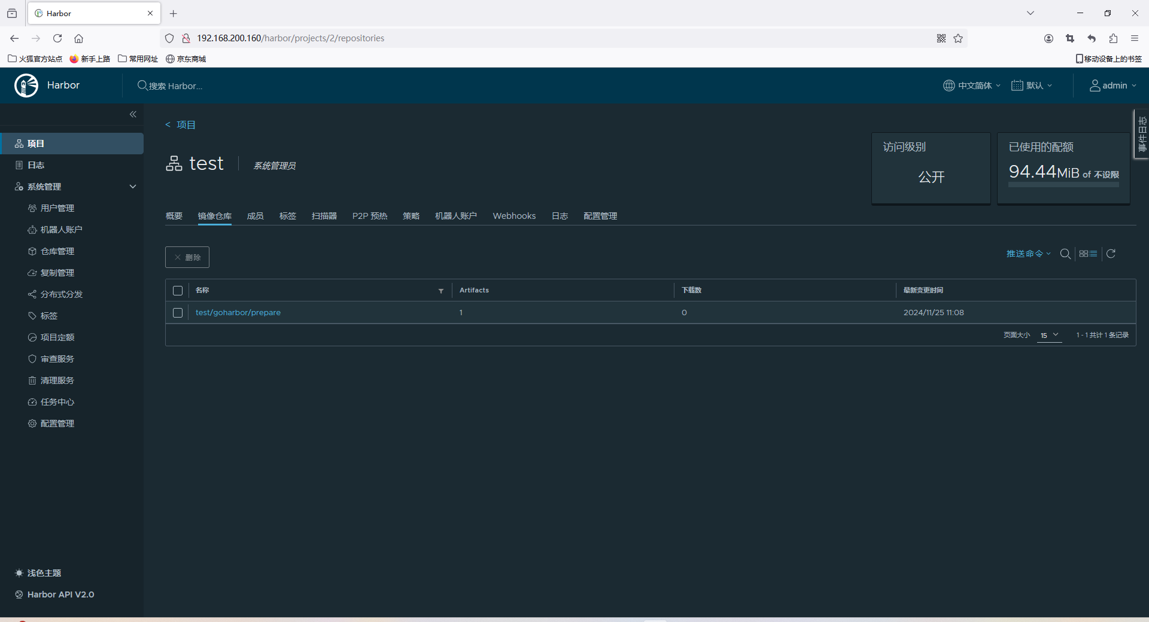Open the browser application menu
This screenshot has width=1149, height=622.
(x=1135, y=38)
